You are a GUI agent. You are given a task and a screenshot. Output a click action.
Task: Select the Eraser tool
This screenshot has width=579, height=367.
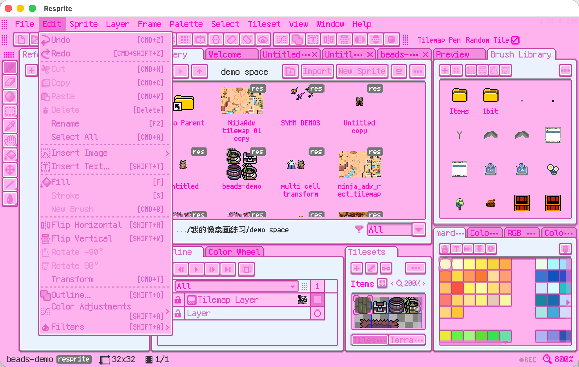(x=10, y=82)
